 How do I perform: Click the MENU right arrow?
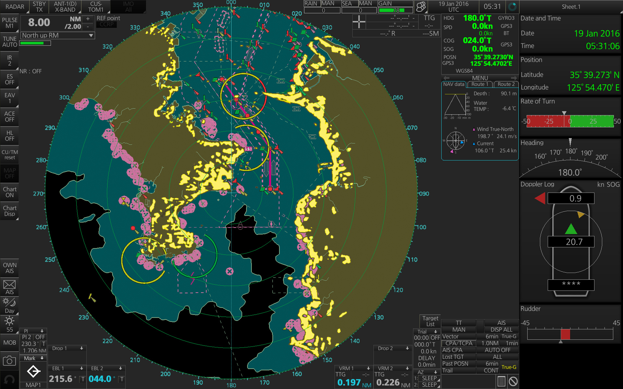tap(514, 78)
